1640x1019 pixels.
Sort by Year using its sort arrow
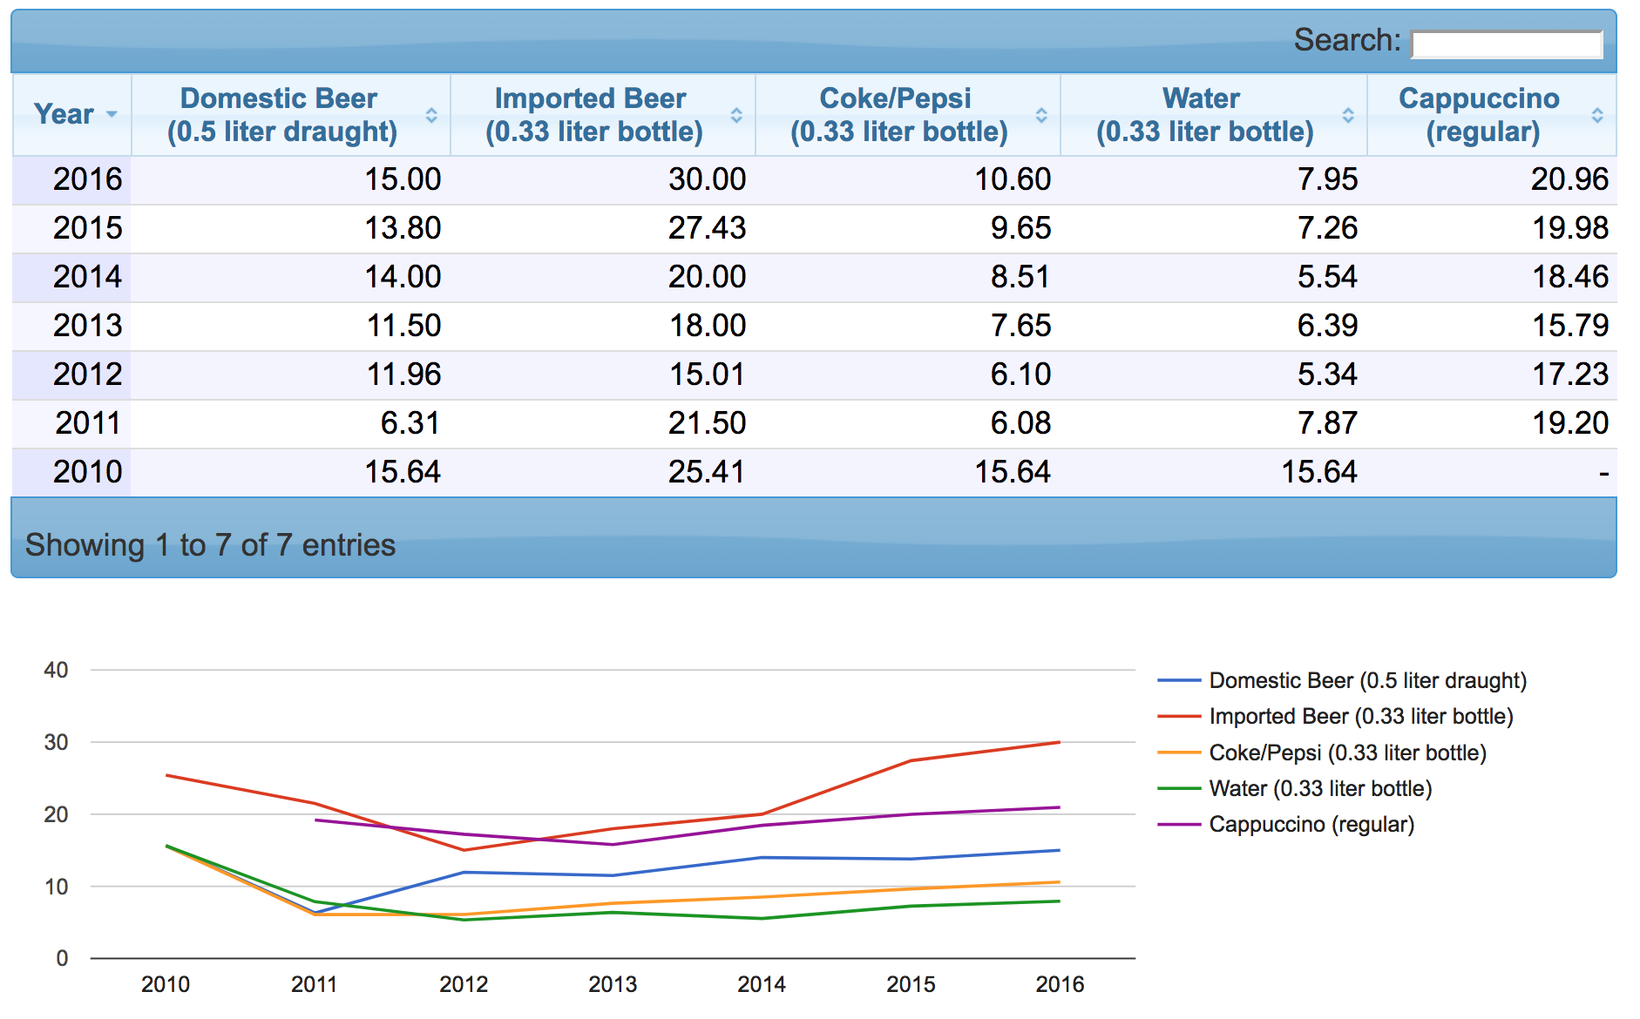tap(112, 115)
